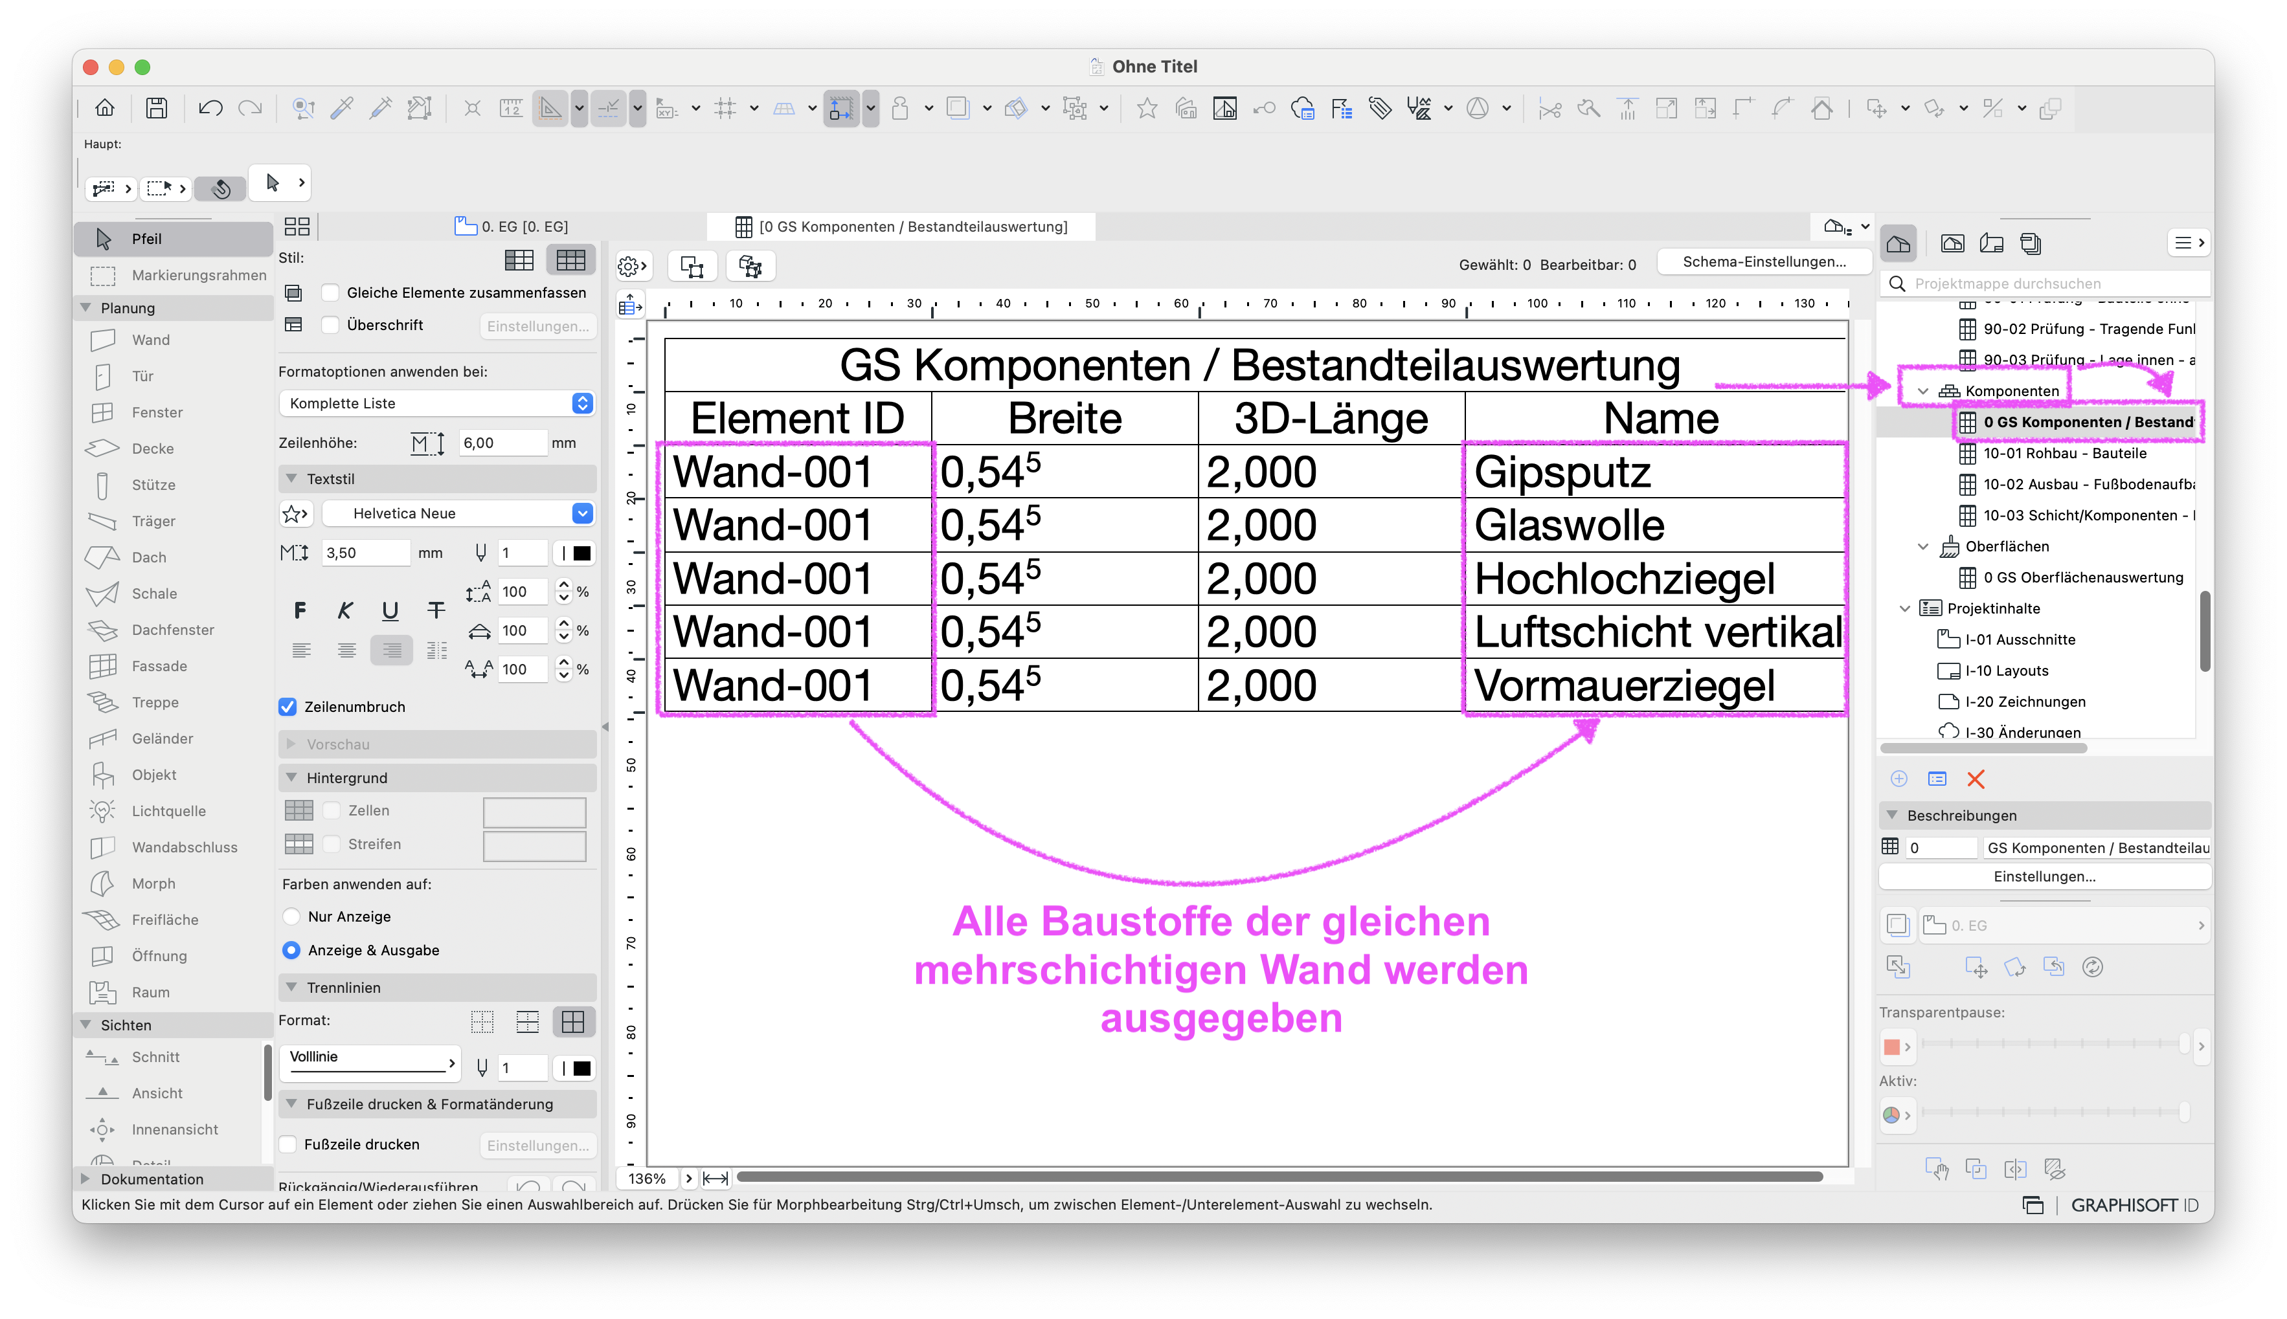Click Zellen background color swatch
Screen dimensions: 2287x1319
pos(534,813)
